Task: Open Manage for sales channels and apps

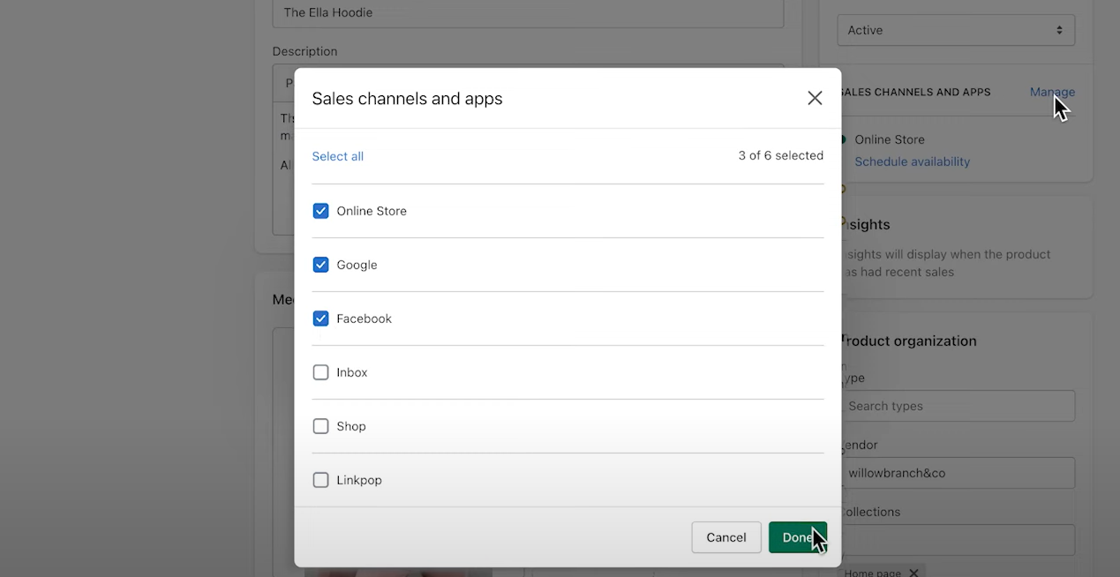Action: tap(1052, 92)
